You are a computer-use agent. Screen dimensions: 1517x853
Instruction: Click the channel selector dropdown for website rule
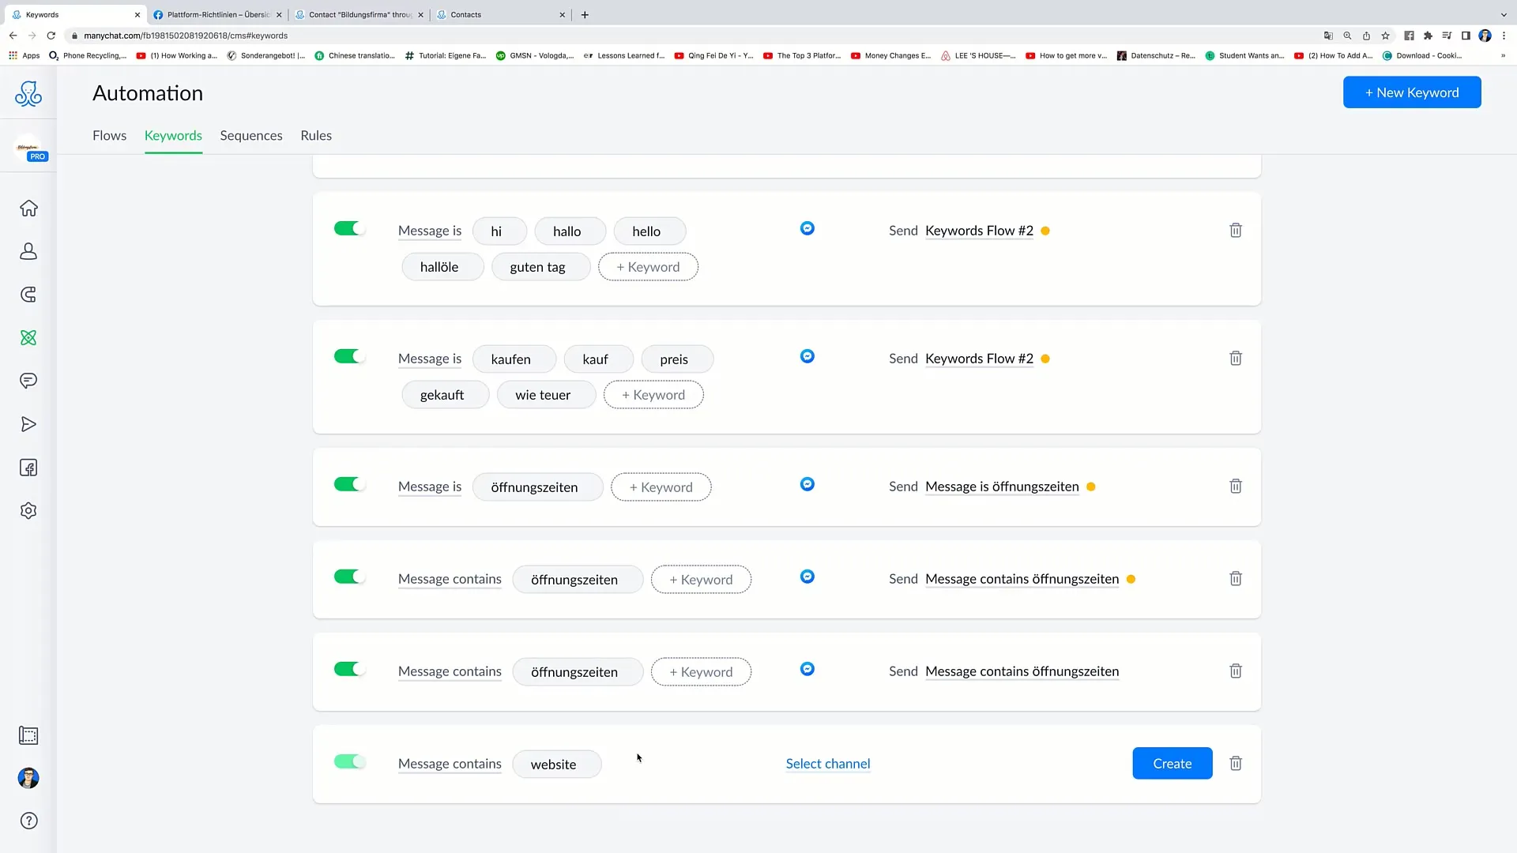828,764
